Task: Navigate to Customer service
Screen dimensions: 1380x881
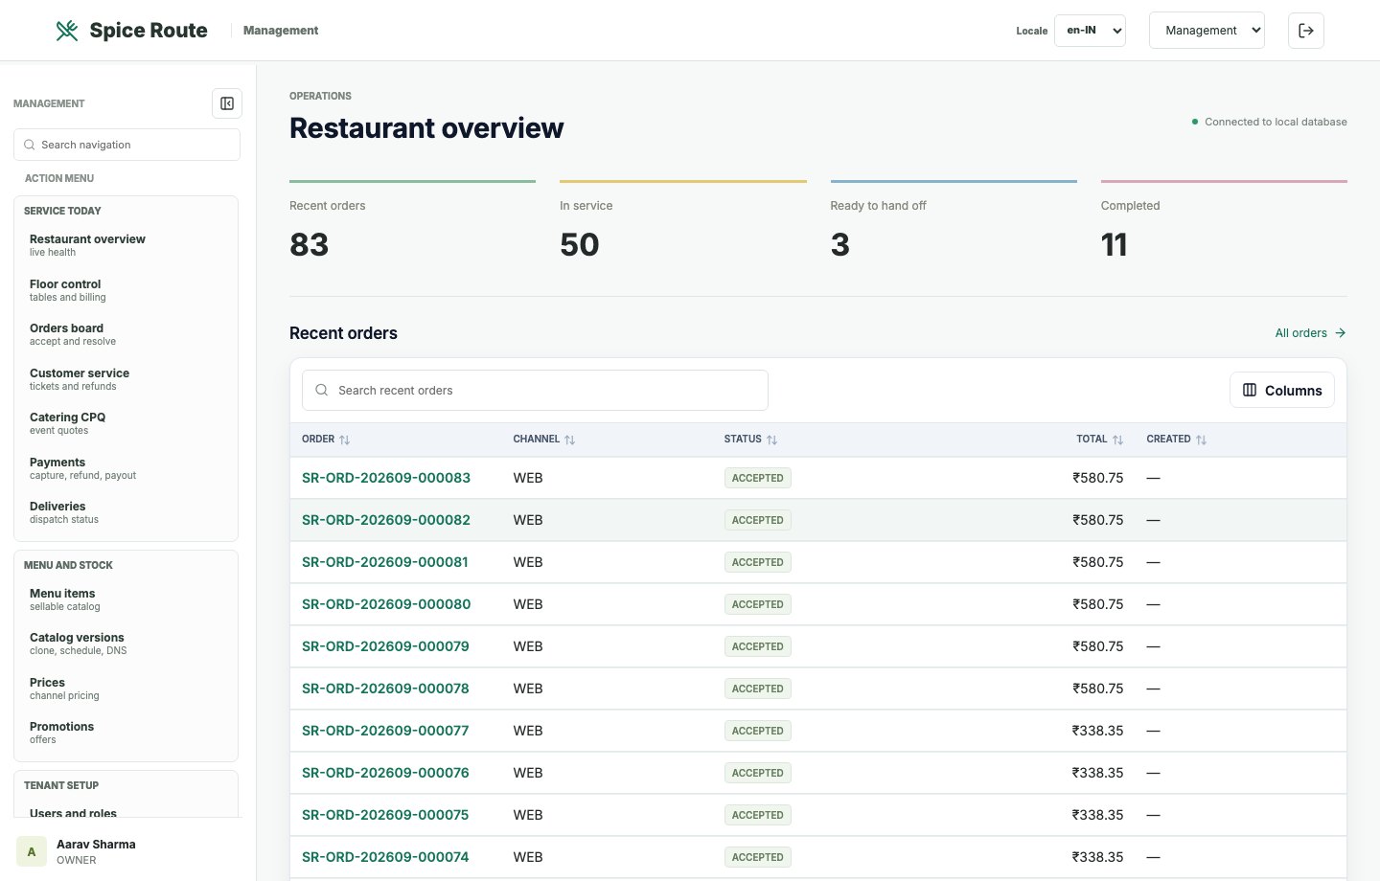Action: 126,379
